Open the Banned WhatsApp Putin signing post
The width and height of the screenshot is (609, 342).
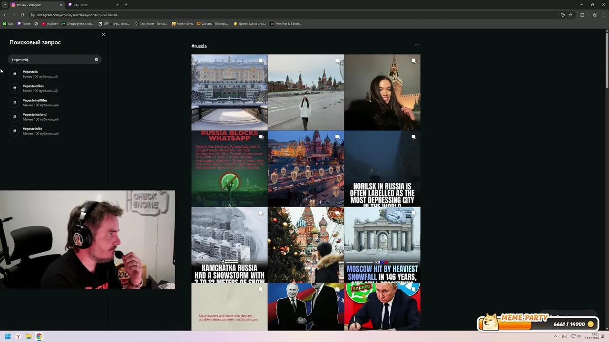point(382,307)
